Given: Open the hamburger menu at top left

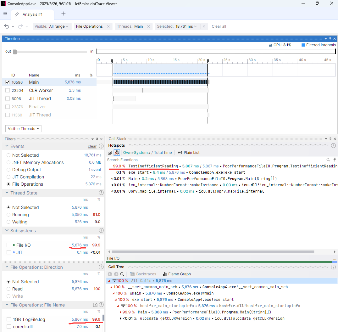Looking at the screenshot, I should (x=5, y=14).
